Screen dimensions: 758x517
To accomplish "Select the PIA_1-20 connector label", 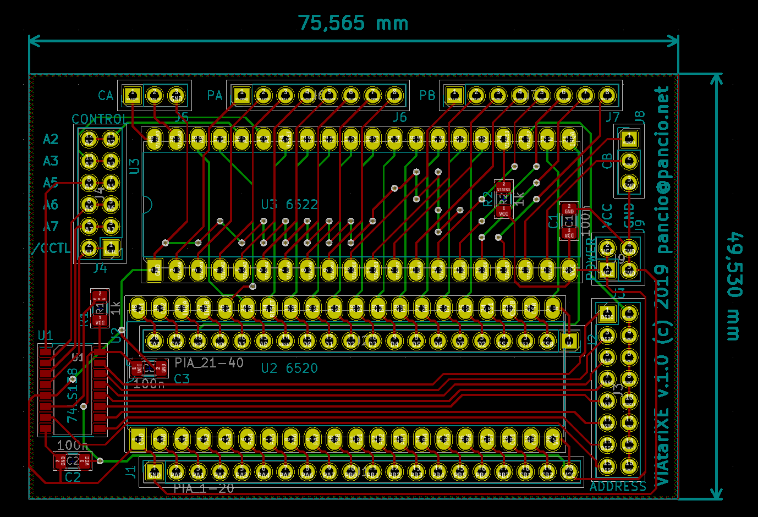I will click(x=204, y=488).
